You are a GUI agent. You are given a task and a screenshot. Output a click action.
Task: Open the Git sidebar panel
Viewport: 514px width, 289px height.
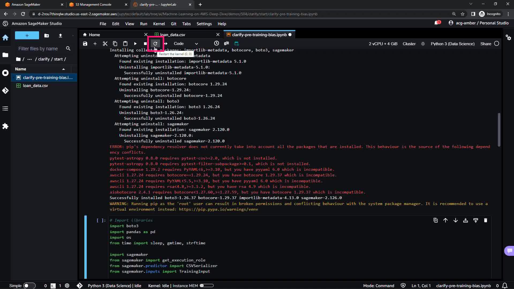click(x=5, y=91)
